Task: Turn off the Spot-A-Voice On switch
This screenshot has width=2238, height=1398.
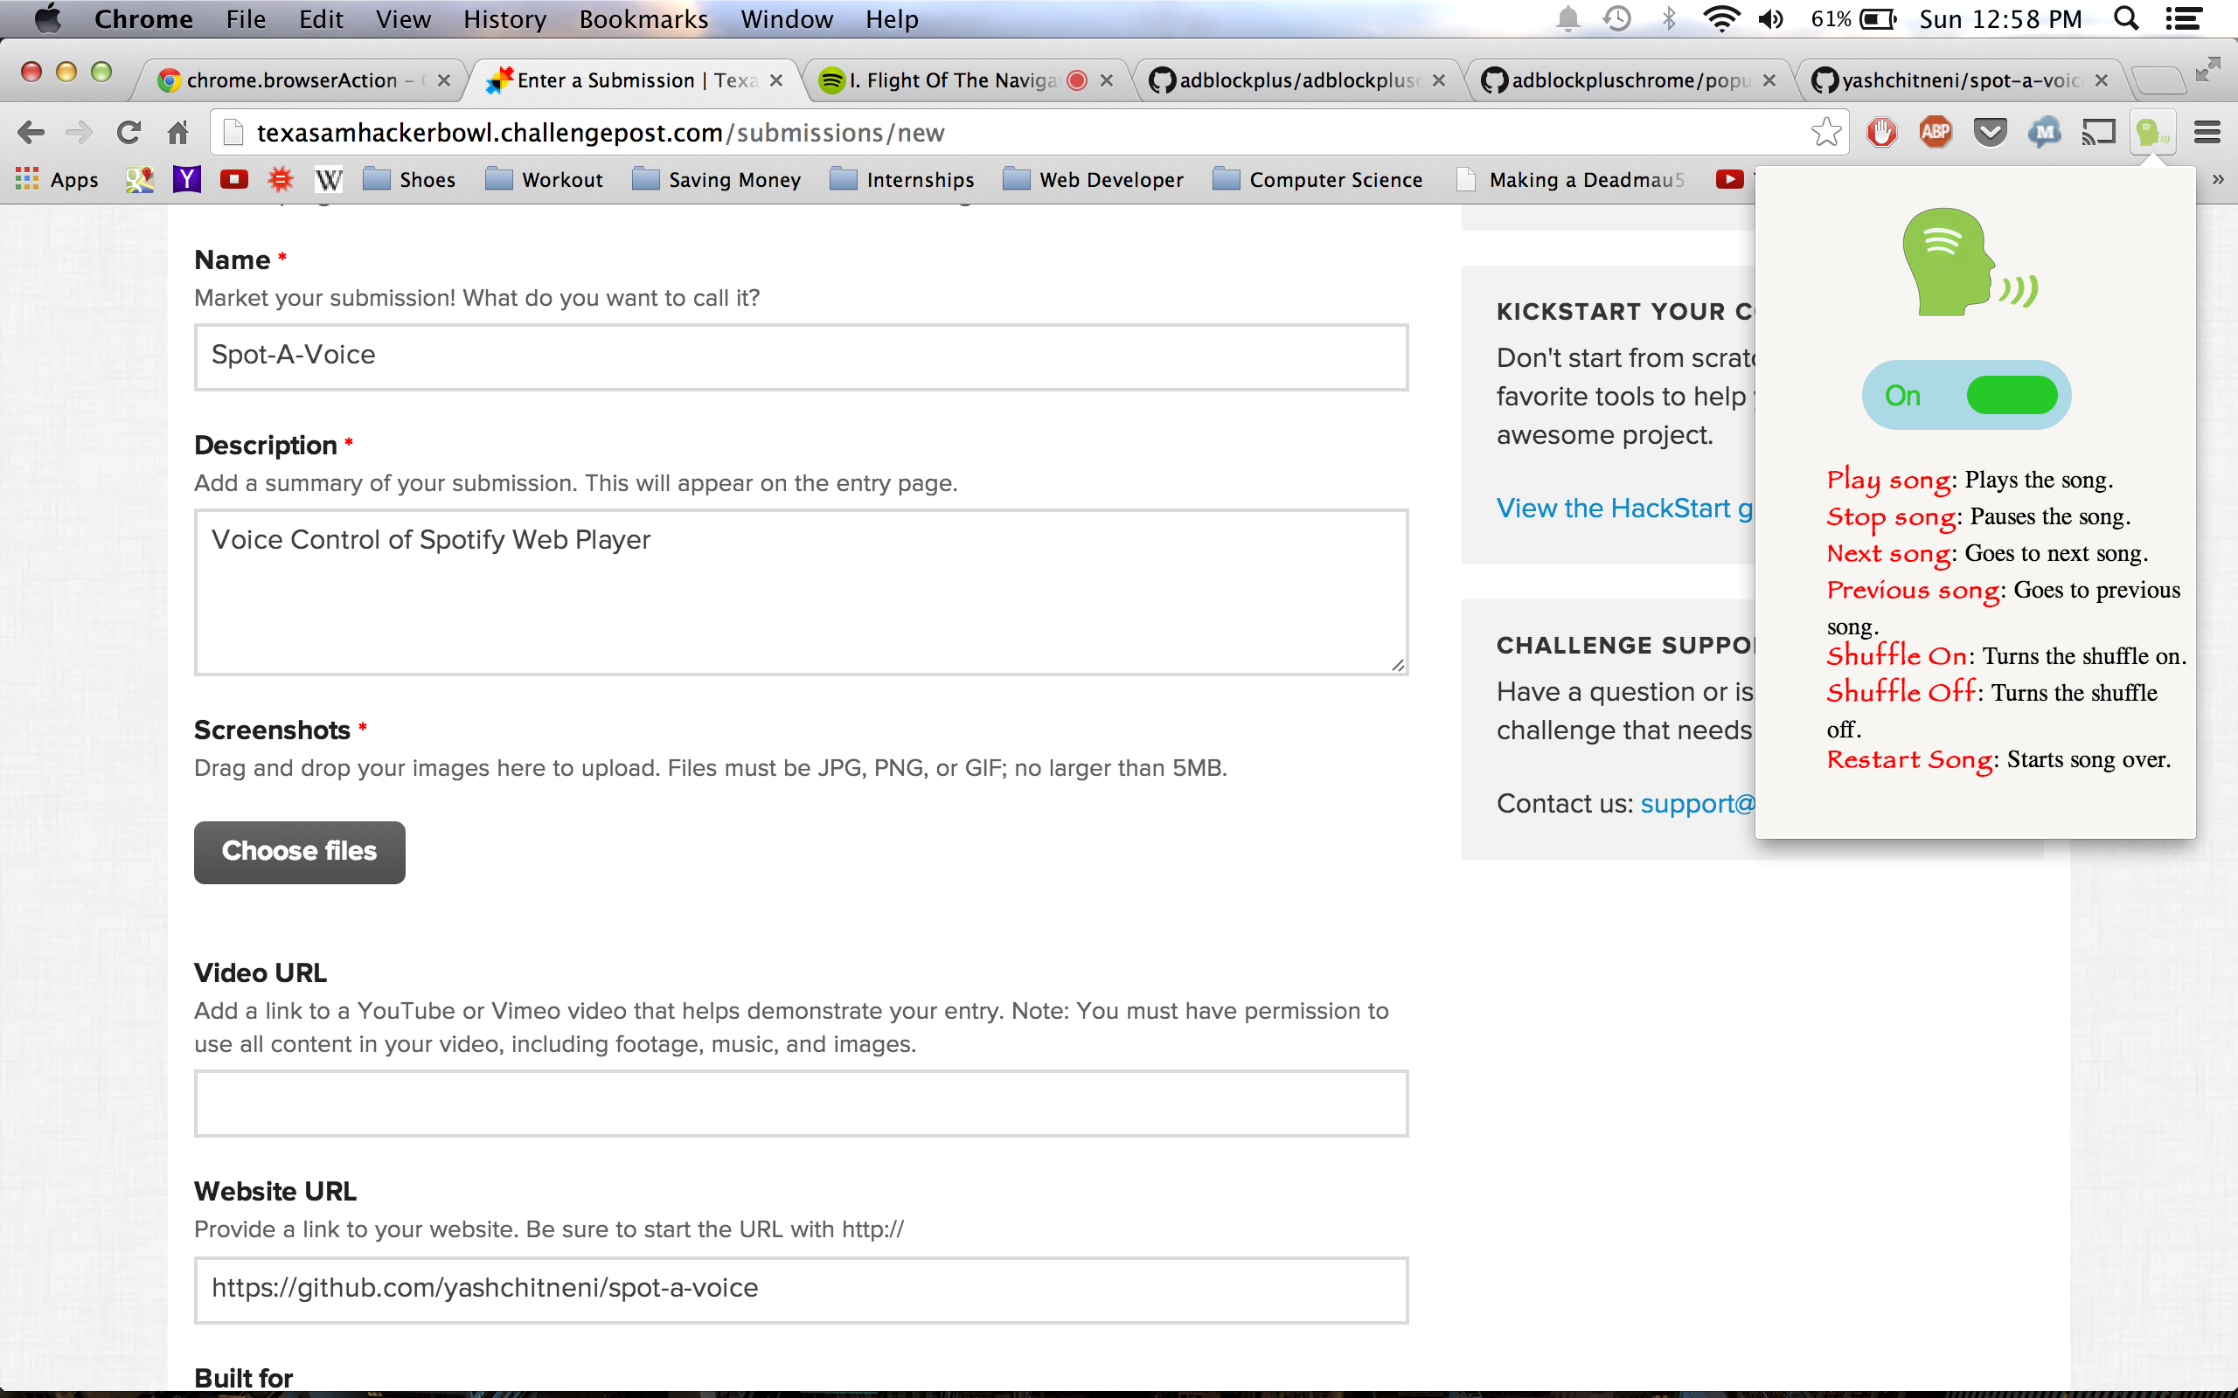Action: point(2011,396)
